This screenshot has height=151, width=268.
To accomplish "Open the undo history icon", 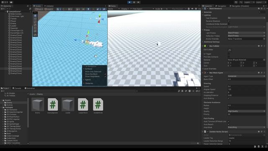I will [x=236, y=2].
